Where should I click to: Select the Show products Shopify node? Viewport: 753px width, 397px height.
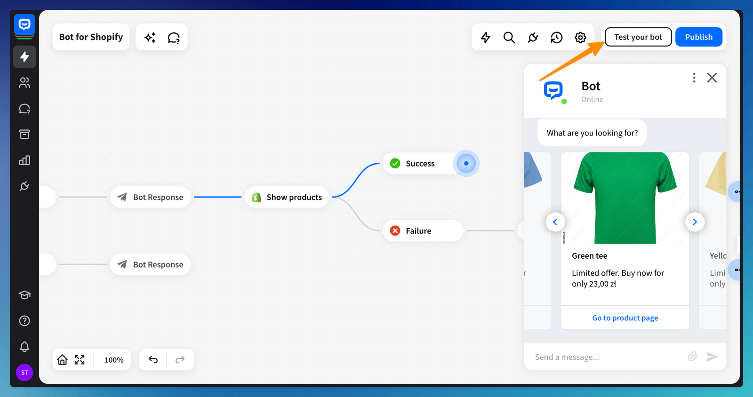click(x=287, y=197)
